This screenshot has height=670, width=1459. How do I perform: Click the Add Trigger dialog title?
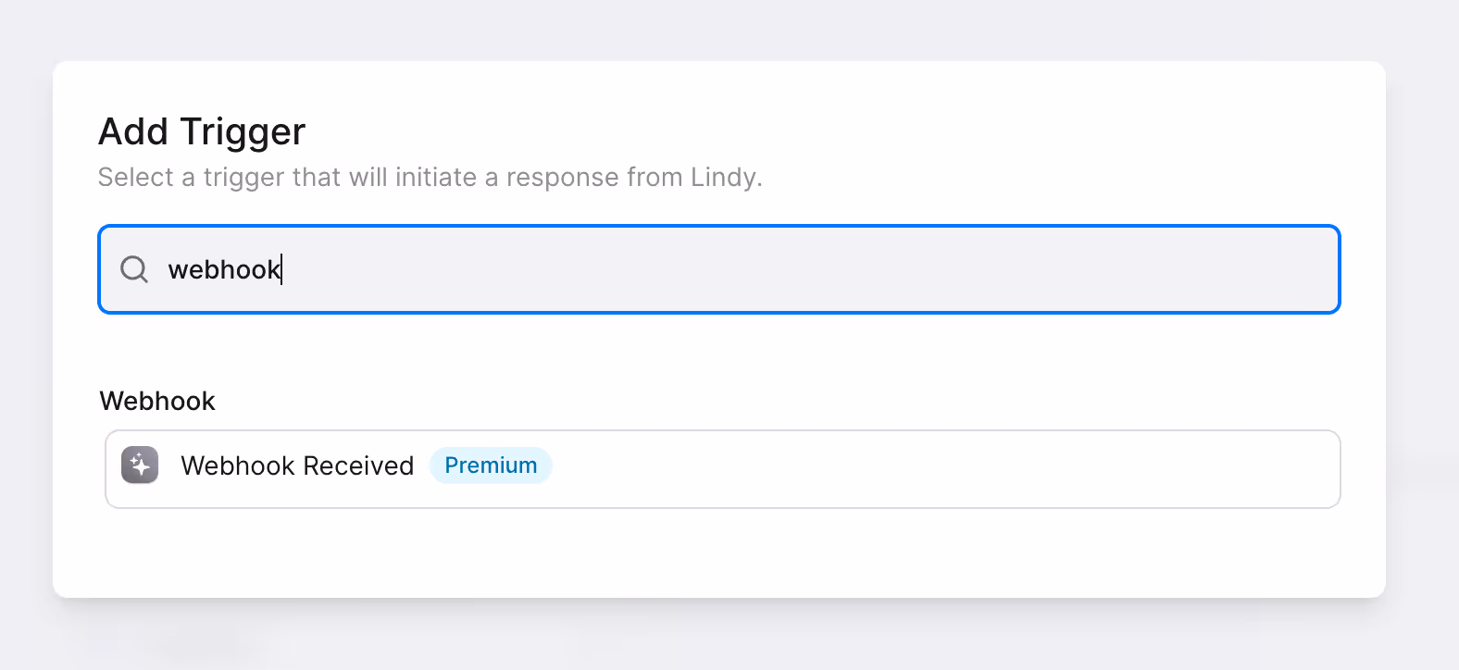click(x=202, y=131)
